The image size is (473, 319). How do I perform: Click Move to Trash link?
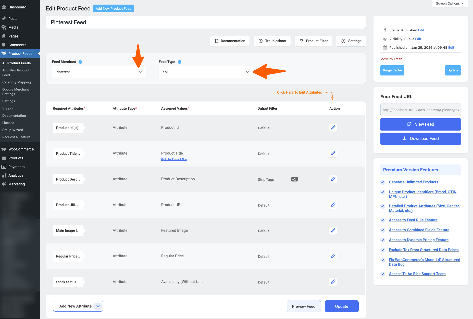391,59
